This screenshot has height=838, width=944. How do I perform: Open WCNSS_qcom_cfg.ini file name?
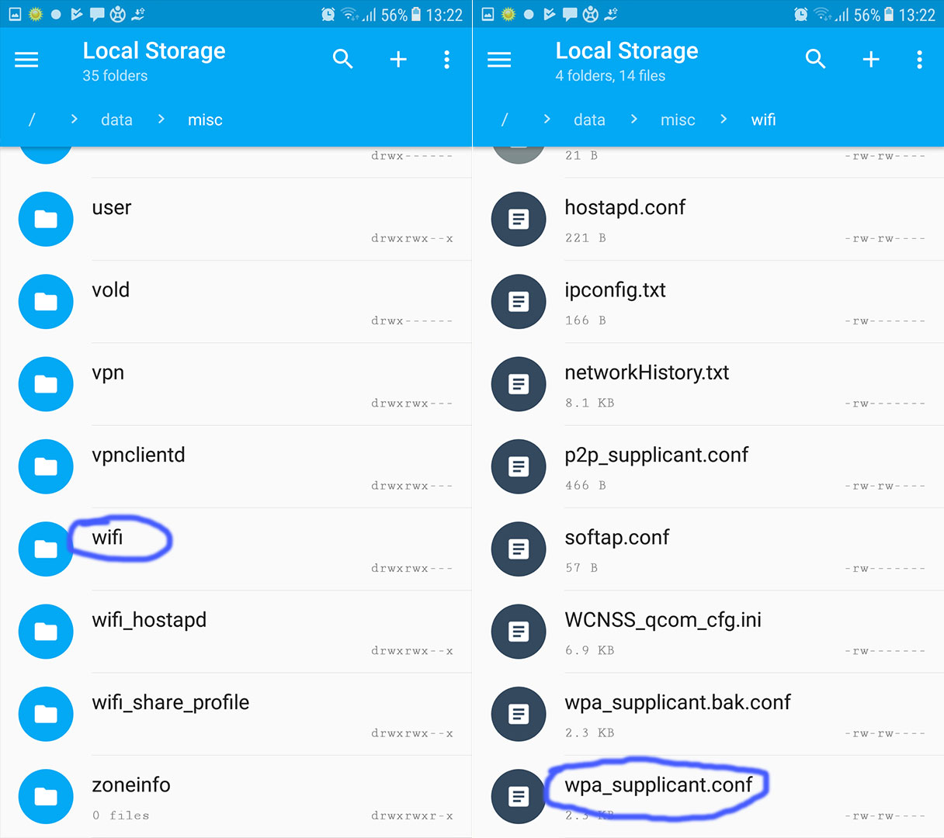663,620
